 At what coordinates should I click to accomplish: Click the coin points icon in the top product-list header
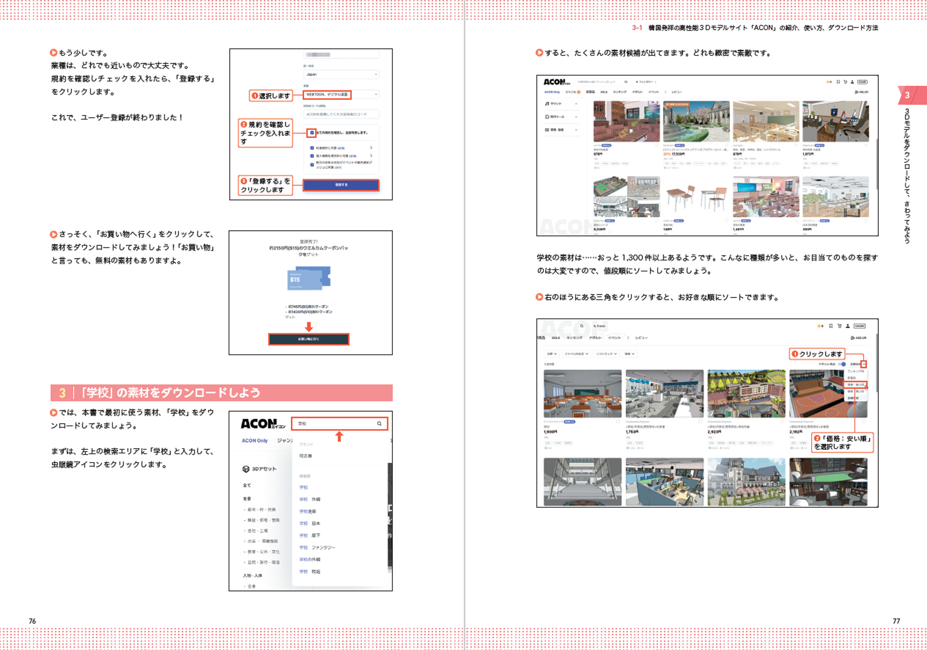click(829, 82)
